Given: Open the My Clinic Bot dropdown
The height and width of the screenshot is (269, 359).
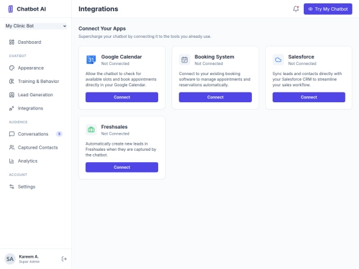Looking at the screenshot, I should click(36, 26).
